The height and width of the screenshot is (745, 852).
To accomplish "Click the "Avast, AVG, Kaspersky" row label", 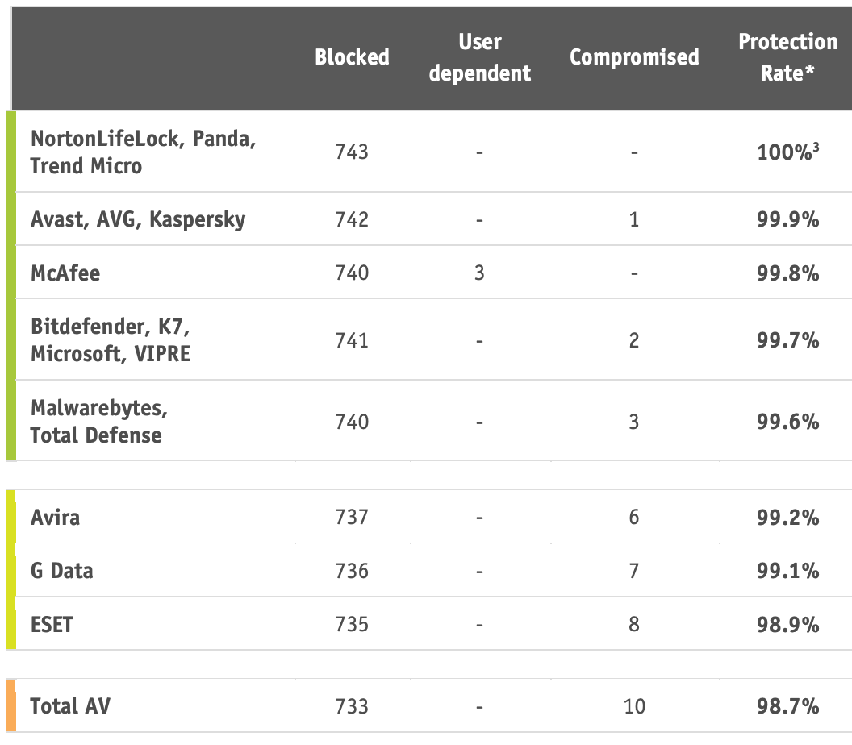I will (x=138, y=219).
